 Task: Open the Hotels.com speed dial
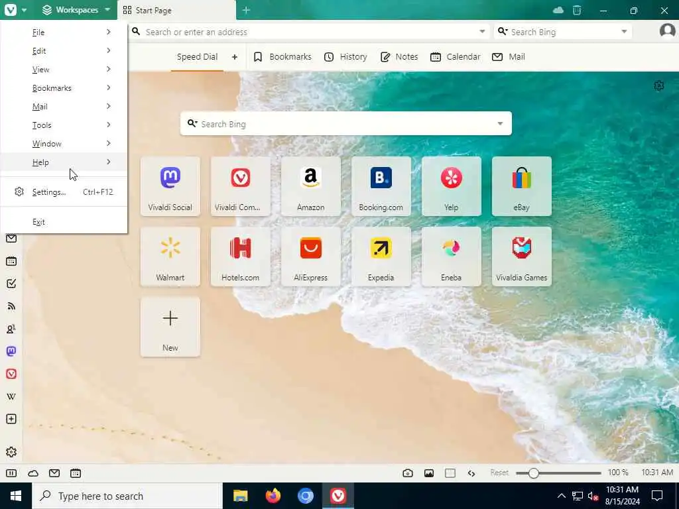240,256
